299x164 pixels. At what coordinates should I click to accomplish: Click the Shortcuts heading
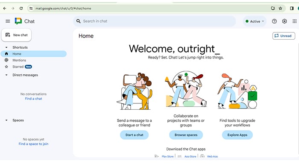[x=20, y=47]
